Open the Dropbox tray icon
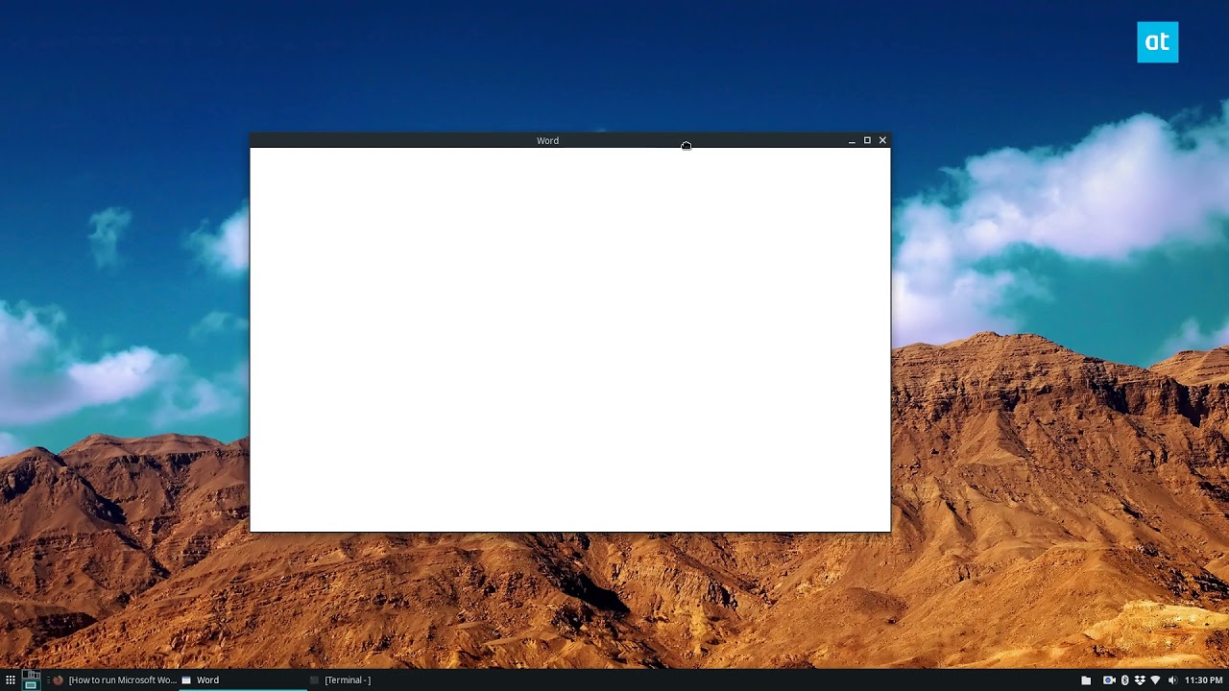The width and height of the screenshot is (1229, 691). point(1140,680)
